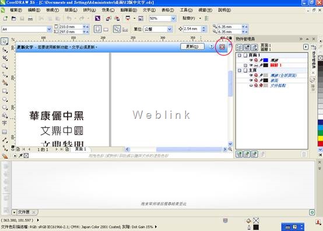Click the 更新 button in the text bar

point(192,47)
